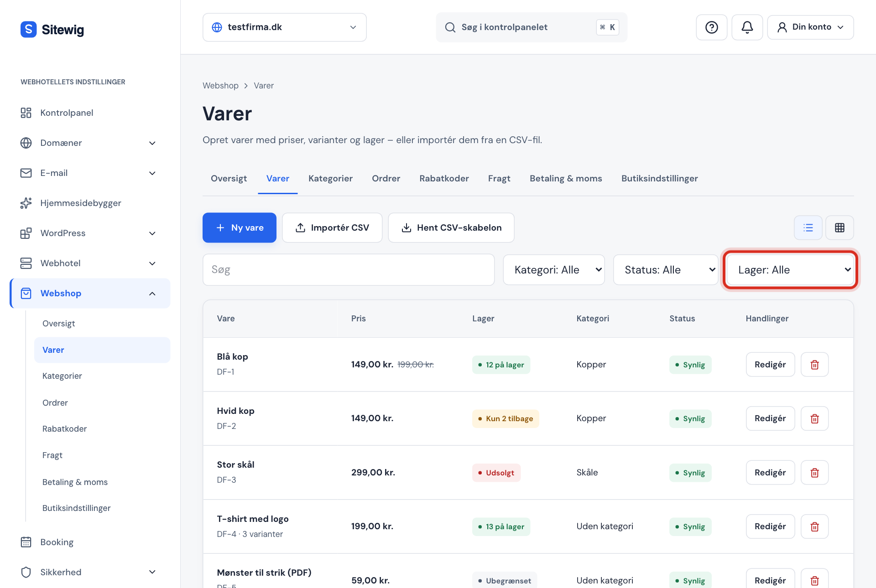Viewport: 876px width, 588px height.
Task: Switch to the Ordrer tab
Action: click(x=386, y=179)
